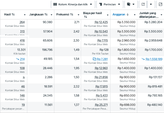Click the trend chart icon beside Rp 7.281
This screenshot has height=113, width=164.
(94, 59)
